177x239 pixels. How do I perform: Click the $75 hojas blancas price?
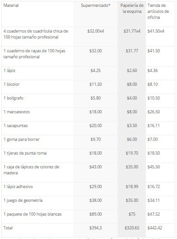click(x=132, y=214)
